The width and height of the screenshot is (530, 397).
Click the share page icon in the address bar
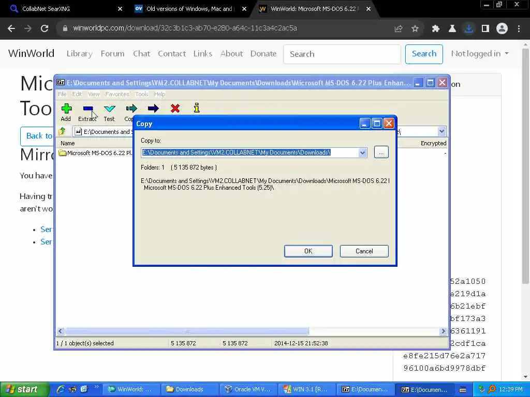[399, 29]
